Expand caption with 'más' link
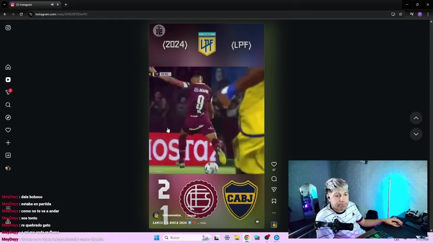This screenshot has width=433, height=243. (x=203, y=223)
